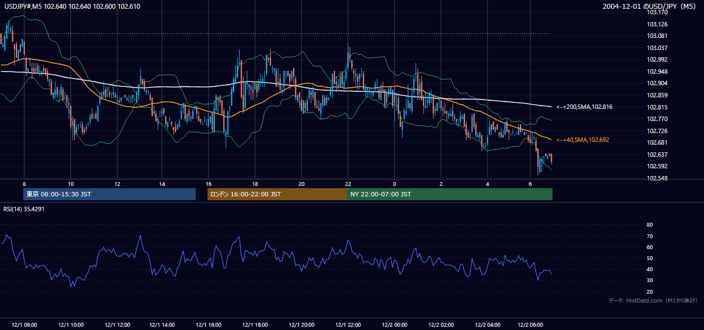The width and height of the screenshot is (704, 330).
Task: Click the HistData.com data source note
Action: click(653, 300)
